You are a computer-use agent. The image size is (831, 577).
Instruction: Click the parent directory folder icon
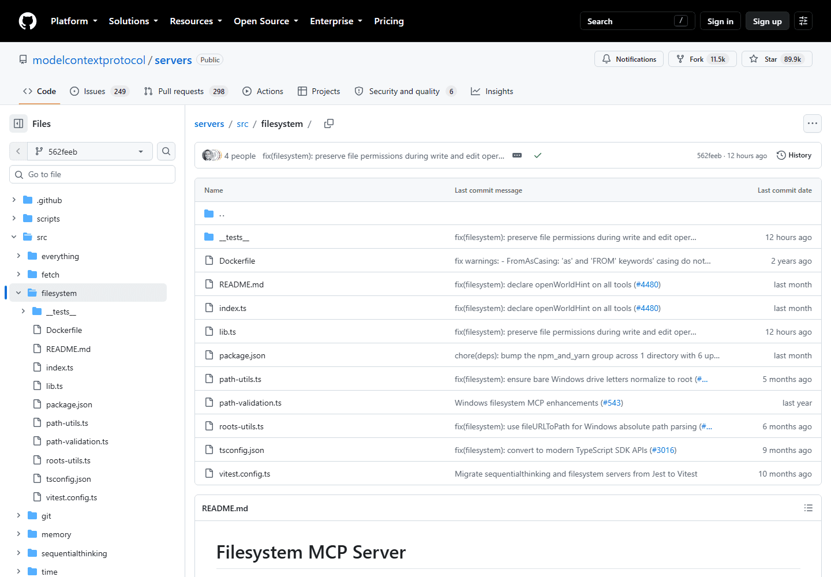(x=209, y=213)
